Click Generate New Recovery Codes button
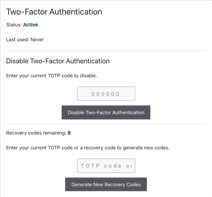Viewport: 212px width, 197px height. point(106,185)
